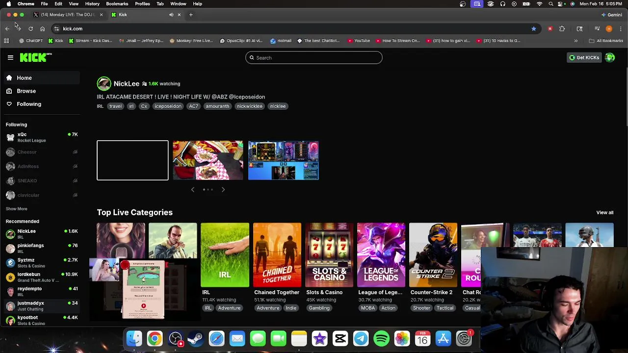Image resolution: width=628 pixels, height=353 pixels.
Task: Open AdinRoss channel in Following list
Action: click(41, 166)
